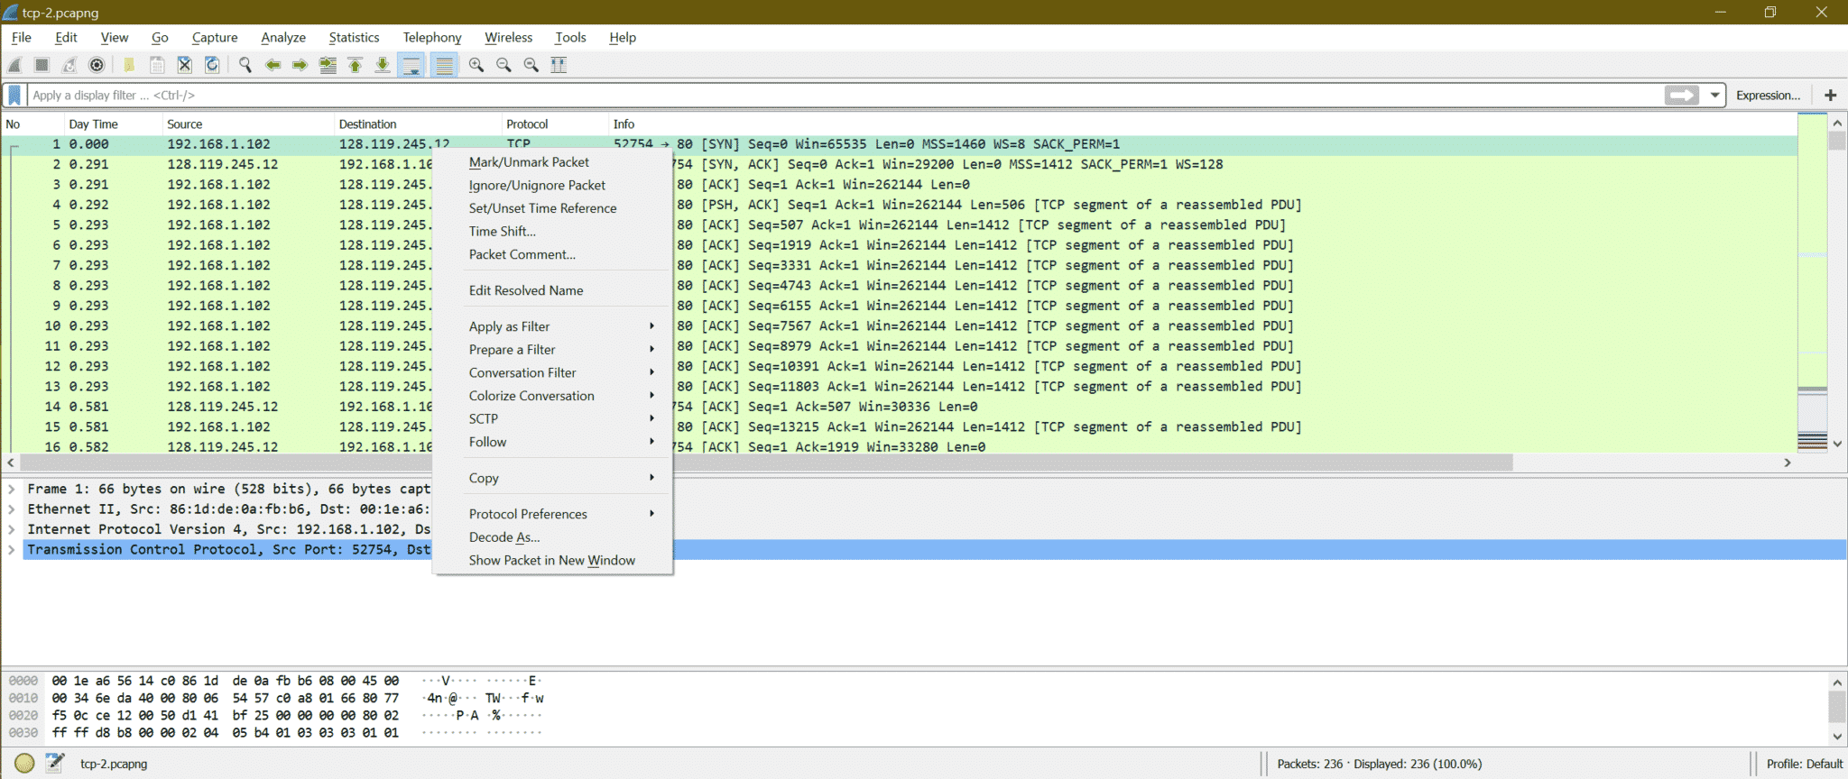
Task: Restart the current capture
Action: tap(69, 65)
